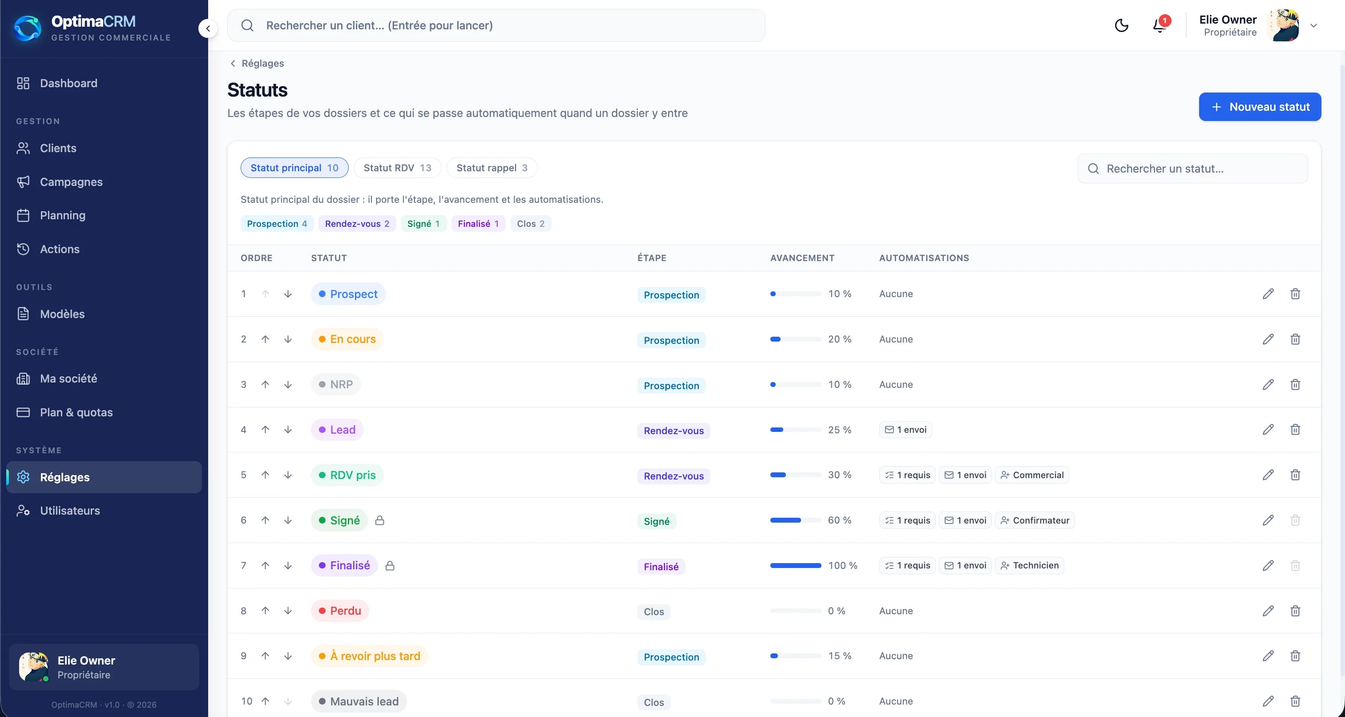Edit the Signé status
The height and width of the screenshot is (717, 1345).
coord(1268,520)
